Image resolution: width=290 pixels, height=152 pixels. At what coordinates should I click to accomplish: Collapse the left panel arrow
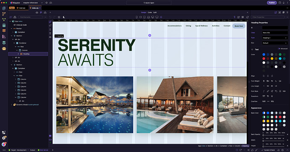pos(50,12)
